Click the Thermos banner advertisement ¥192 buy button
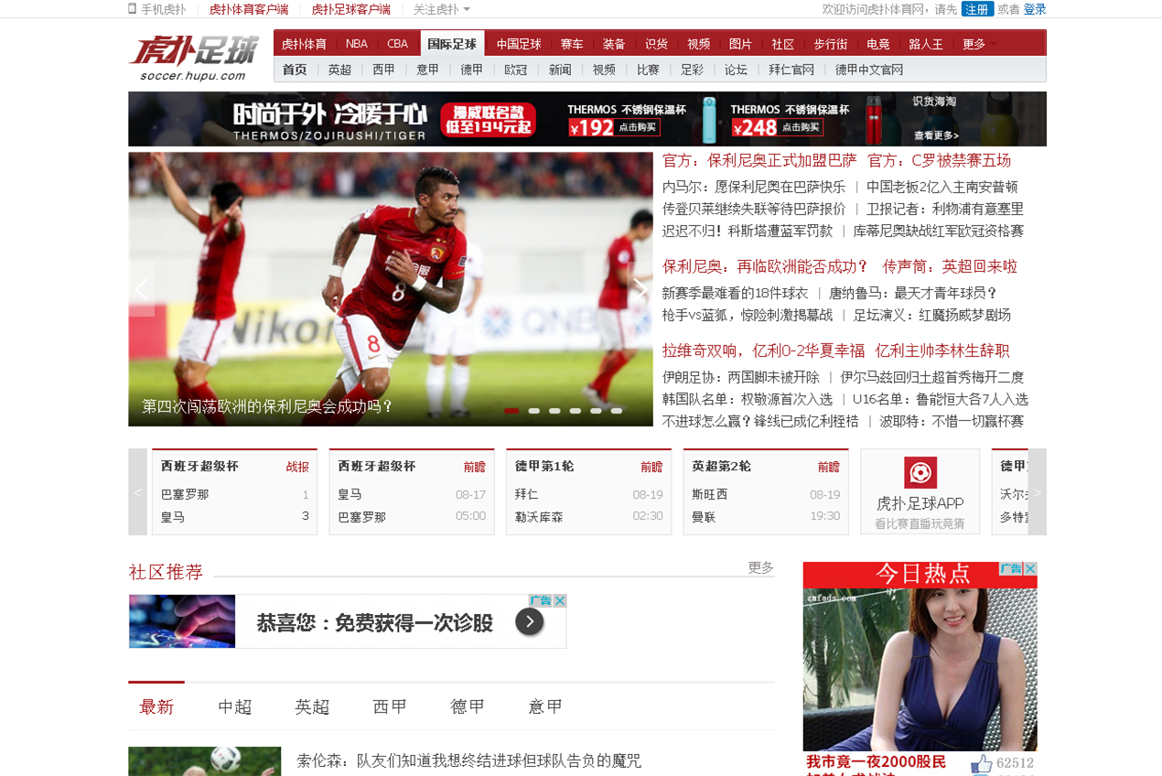The image size is (1162, 776). [613, 127]
